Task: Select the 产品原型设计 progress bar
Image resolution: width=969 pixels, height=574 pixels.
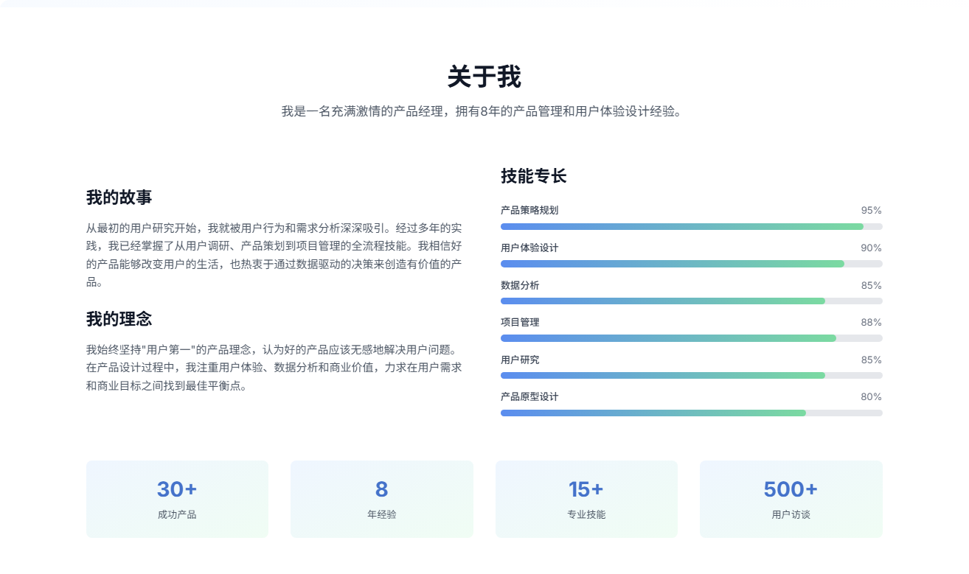Action: click(691, 413)
